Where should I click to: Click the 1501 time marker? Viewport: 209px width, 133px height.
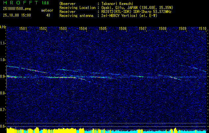coord(23,28)
